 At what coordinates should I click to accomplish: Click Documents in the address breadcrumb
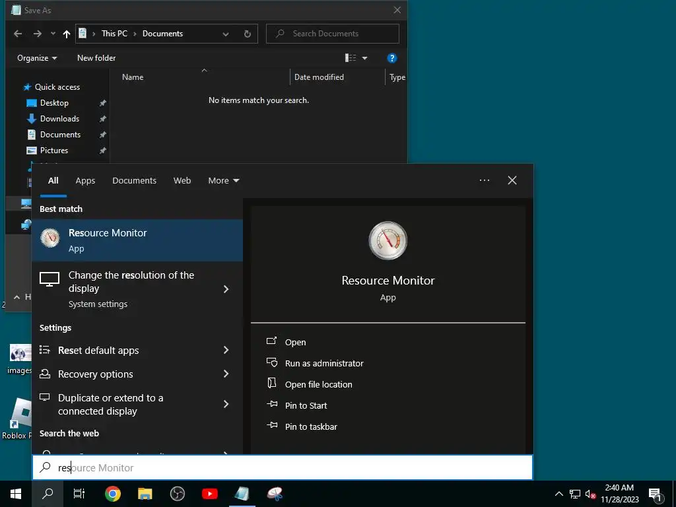[162, 34]
